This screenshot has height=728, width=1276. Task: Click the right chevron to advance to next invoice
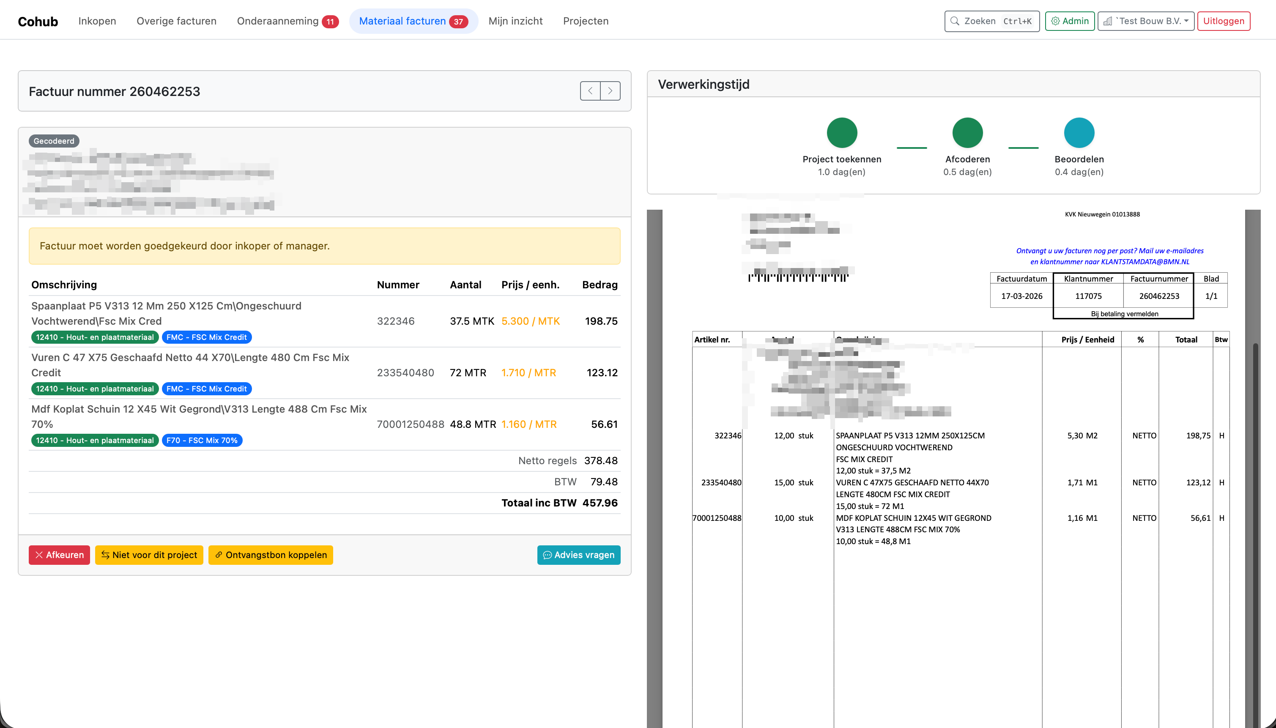(x=610, y=90)
